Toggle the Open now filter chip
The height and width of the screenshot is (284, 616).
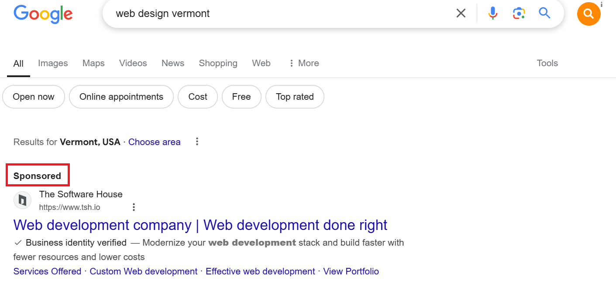pos(34,97)
